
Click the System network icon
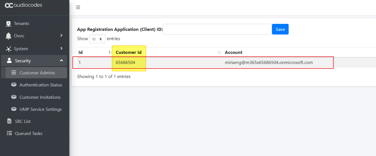click(9, 49)
